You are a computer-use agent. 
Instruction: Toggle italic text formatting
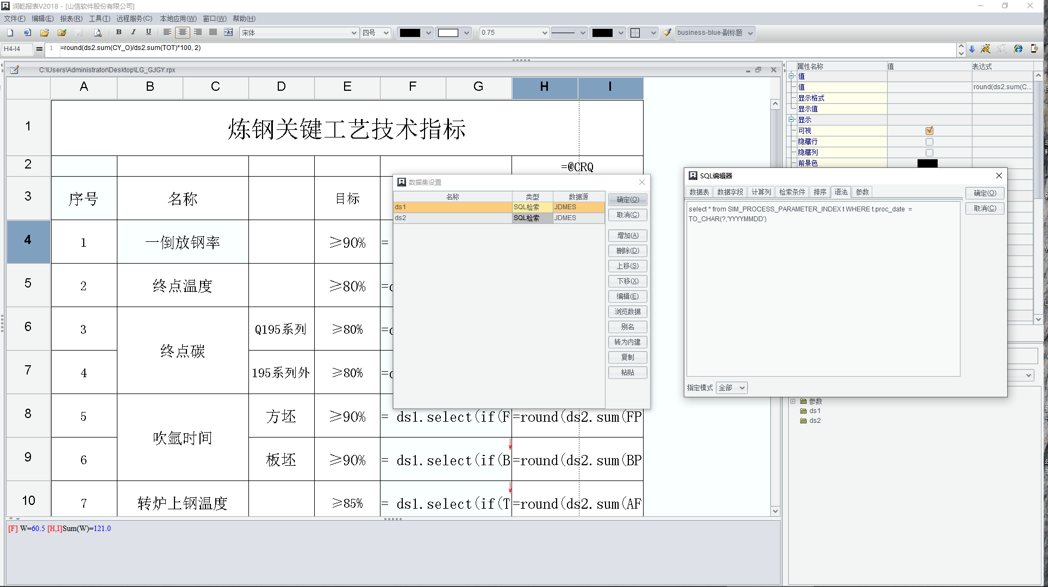coord(133,33)
